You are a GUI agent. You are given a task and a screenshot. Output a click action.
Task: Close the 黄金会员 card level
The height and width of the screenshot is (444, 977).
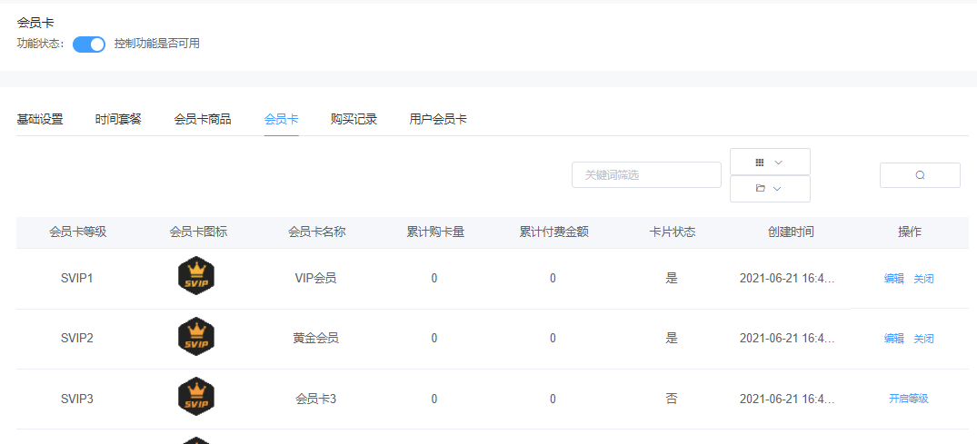pyautogui.click(x=923, y=338)
